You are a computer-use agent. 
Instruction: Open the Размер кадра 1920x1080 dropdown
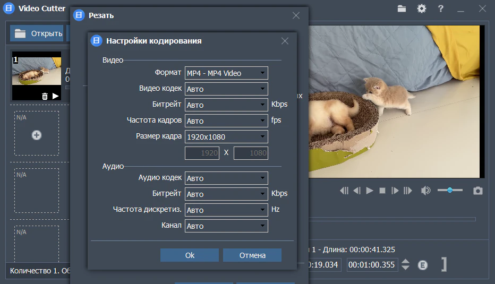pos(226,136)
